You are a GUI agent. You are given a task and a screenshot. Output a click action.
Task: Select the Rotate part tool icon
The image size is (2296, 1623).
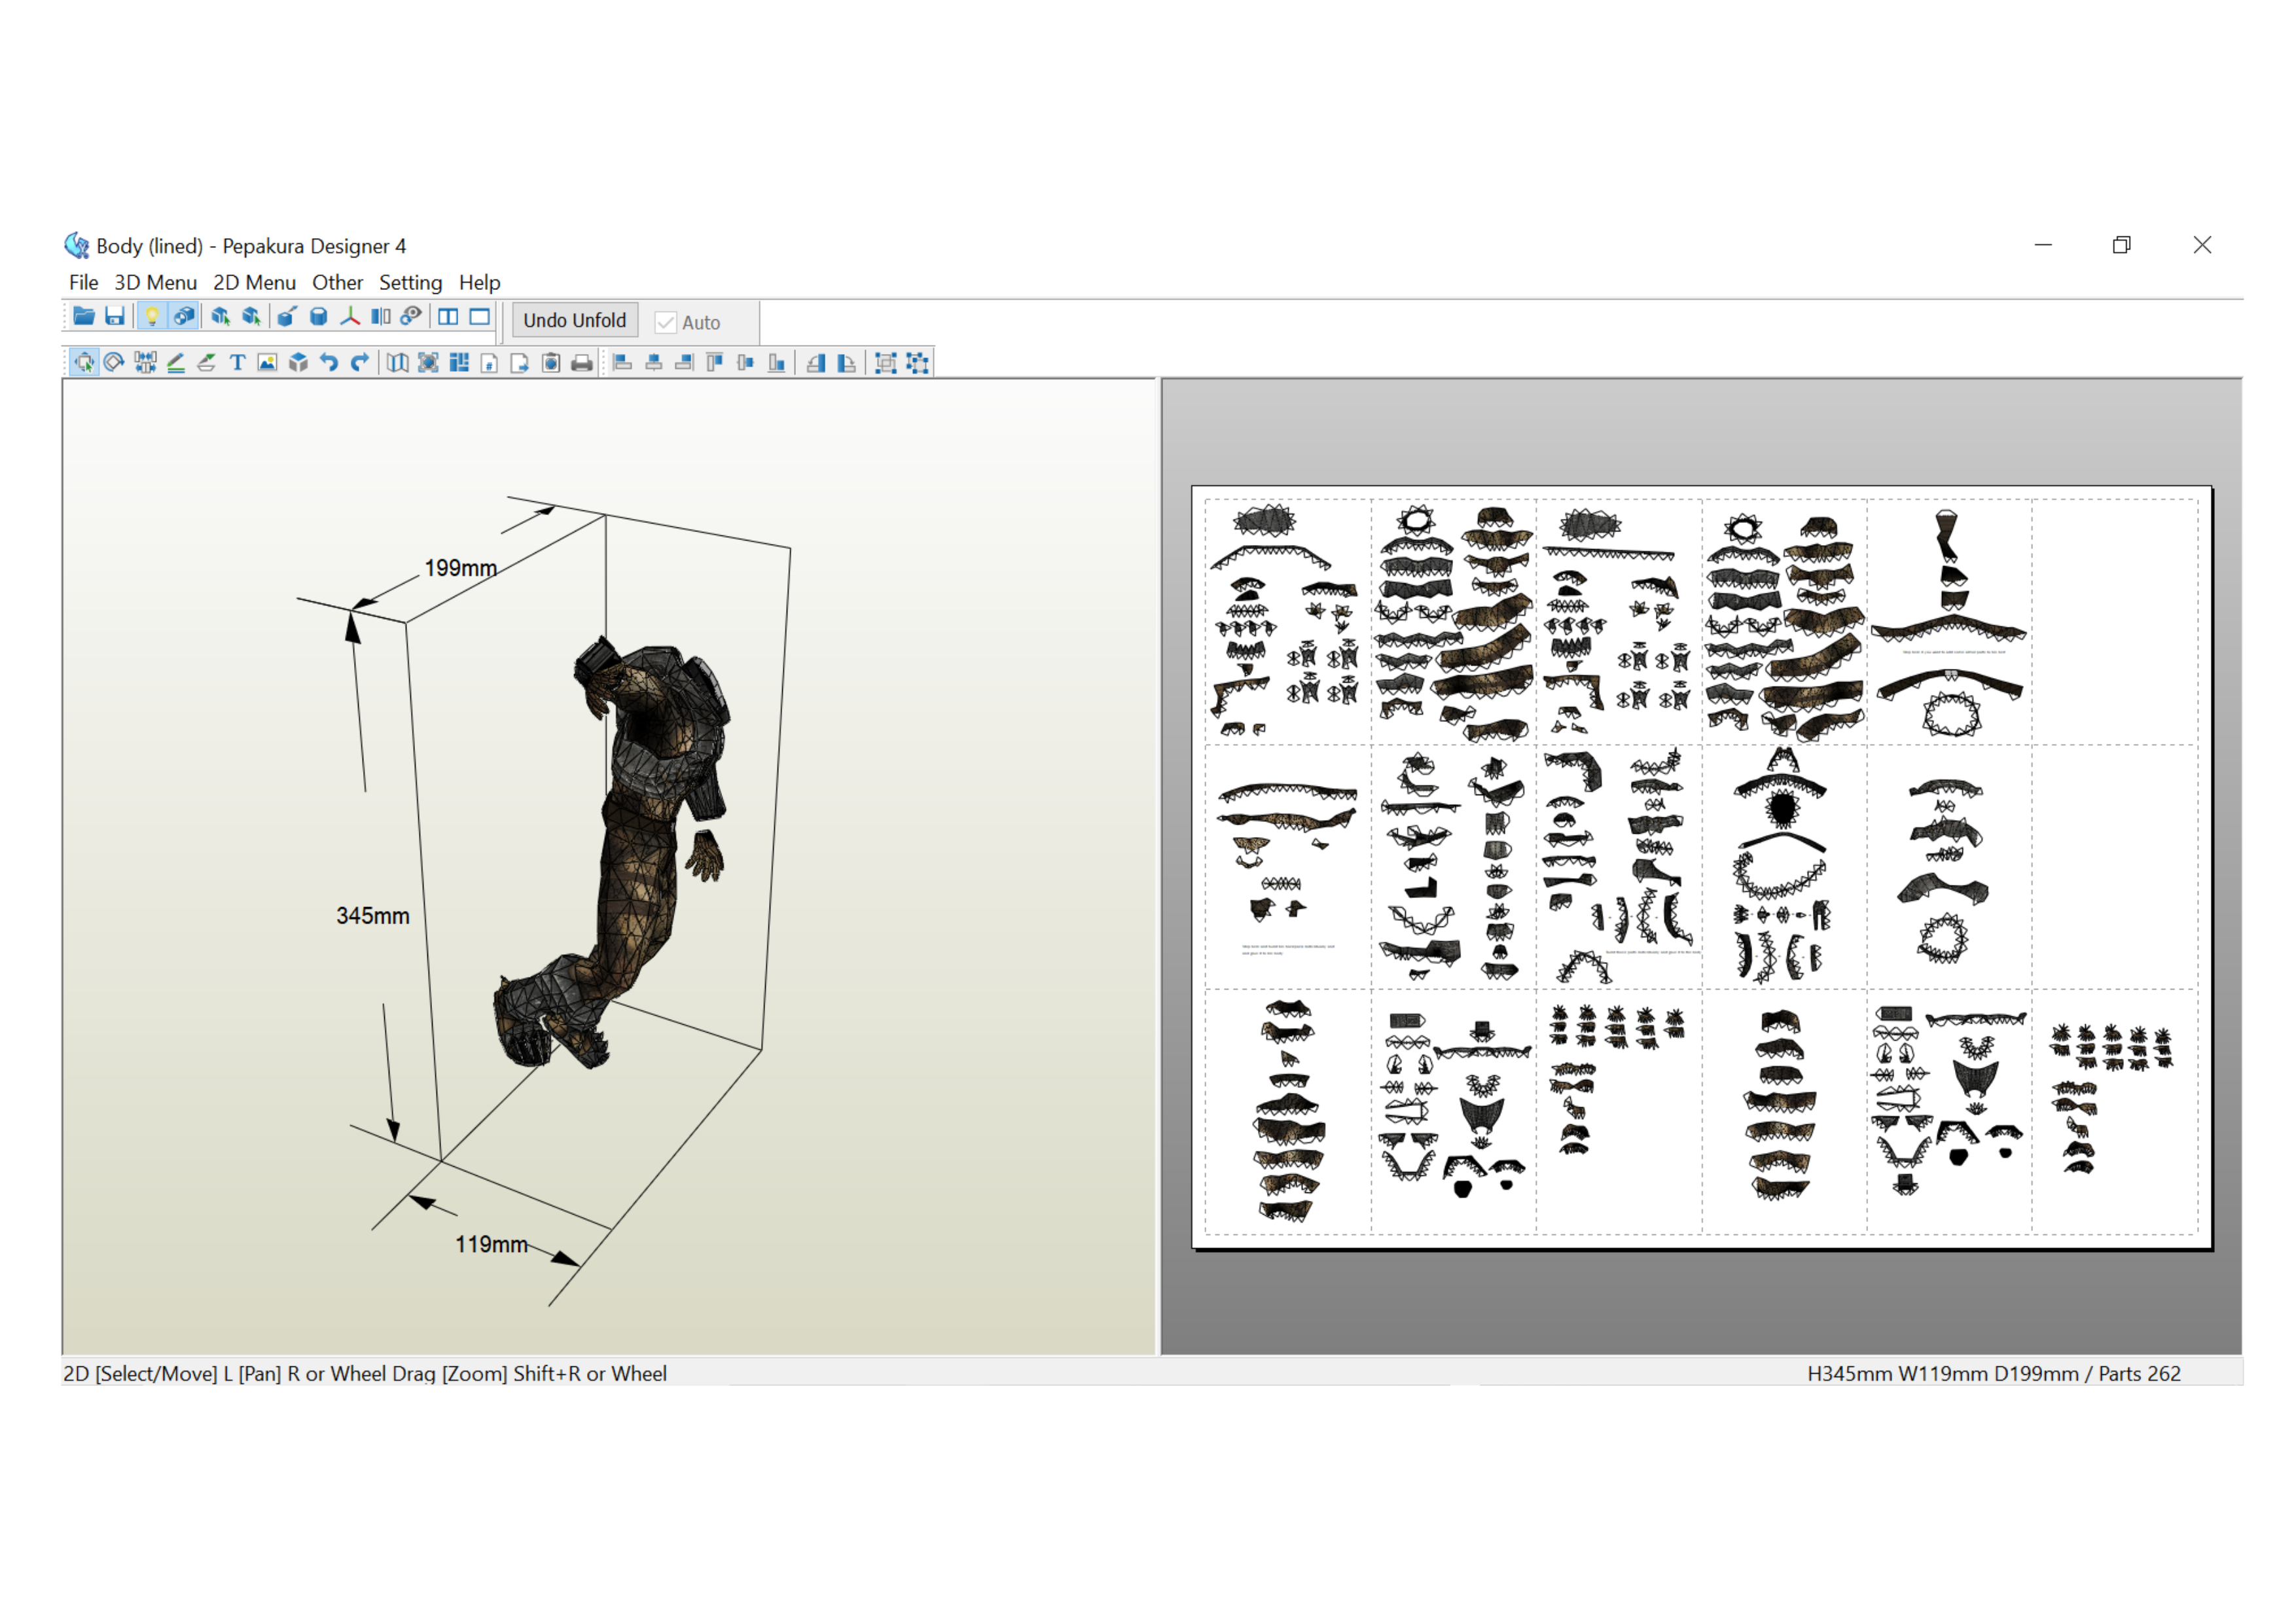point(114,363)
